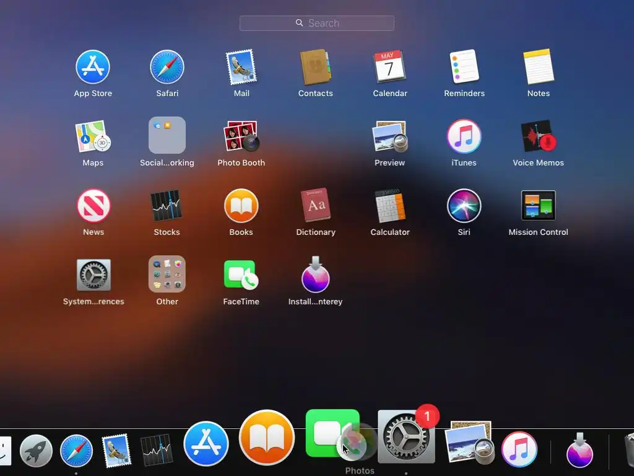Open System Preferences in Launchpad grid

pos(93,275)
